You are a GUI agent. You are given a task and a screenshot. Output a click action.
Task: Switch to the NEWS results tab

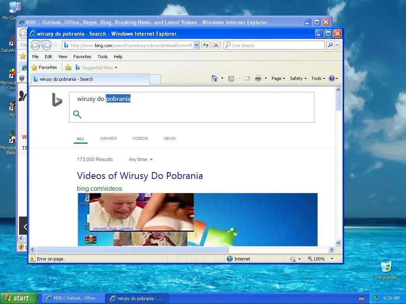tap(170, 138)
